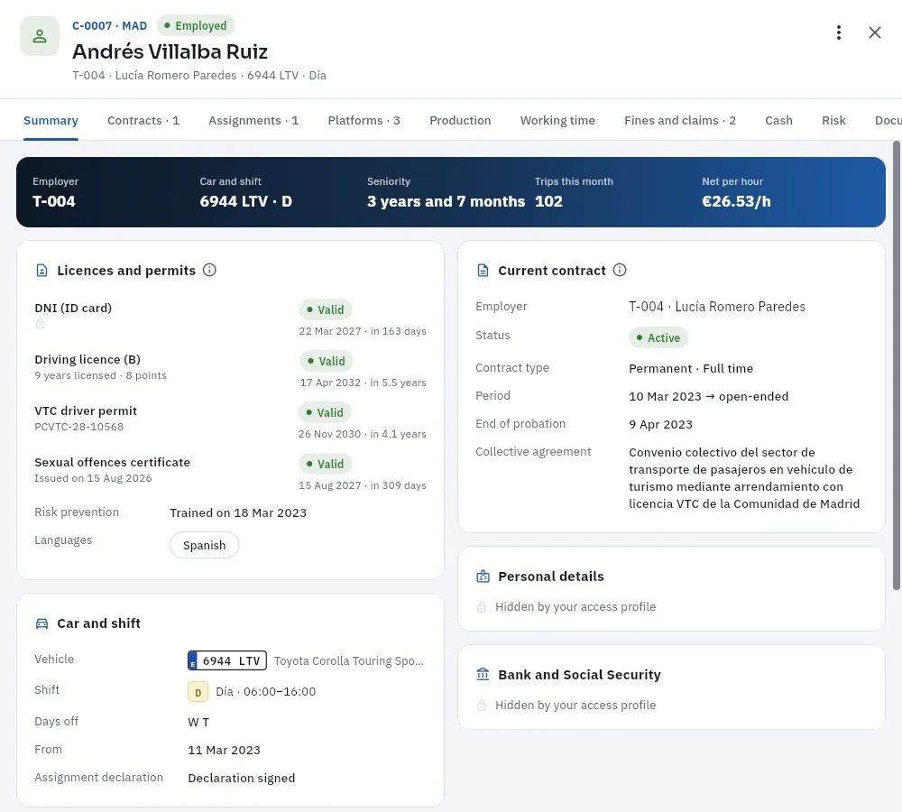This screenshot has width=902, height=812.
Task: Click the lock icon in Bank and Social Security
Action: click(x=482, y=706)
